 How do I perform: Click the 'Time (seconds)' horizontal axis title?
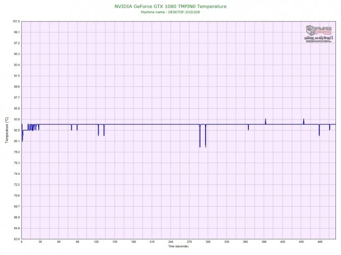[178, 246]
